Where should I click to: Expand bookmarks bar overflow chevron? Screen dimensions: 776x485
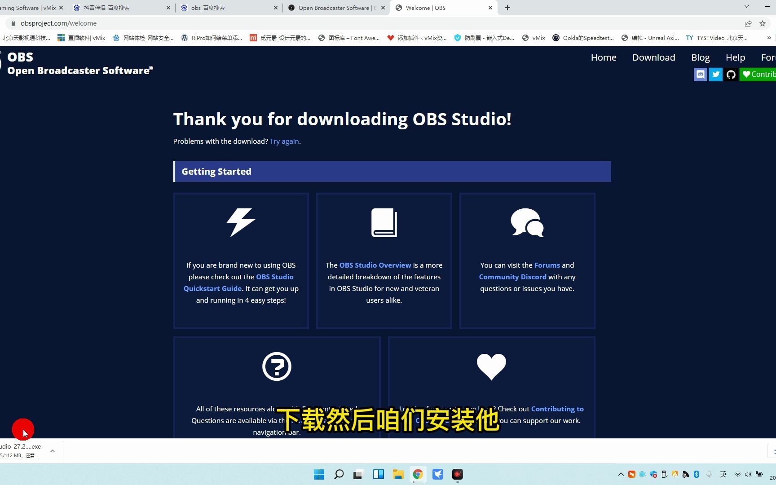769,38
